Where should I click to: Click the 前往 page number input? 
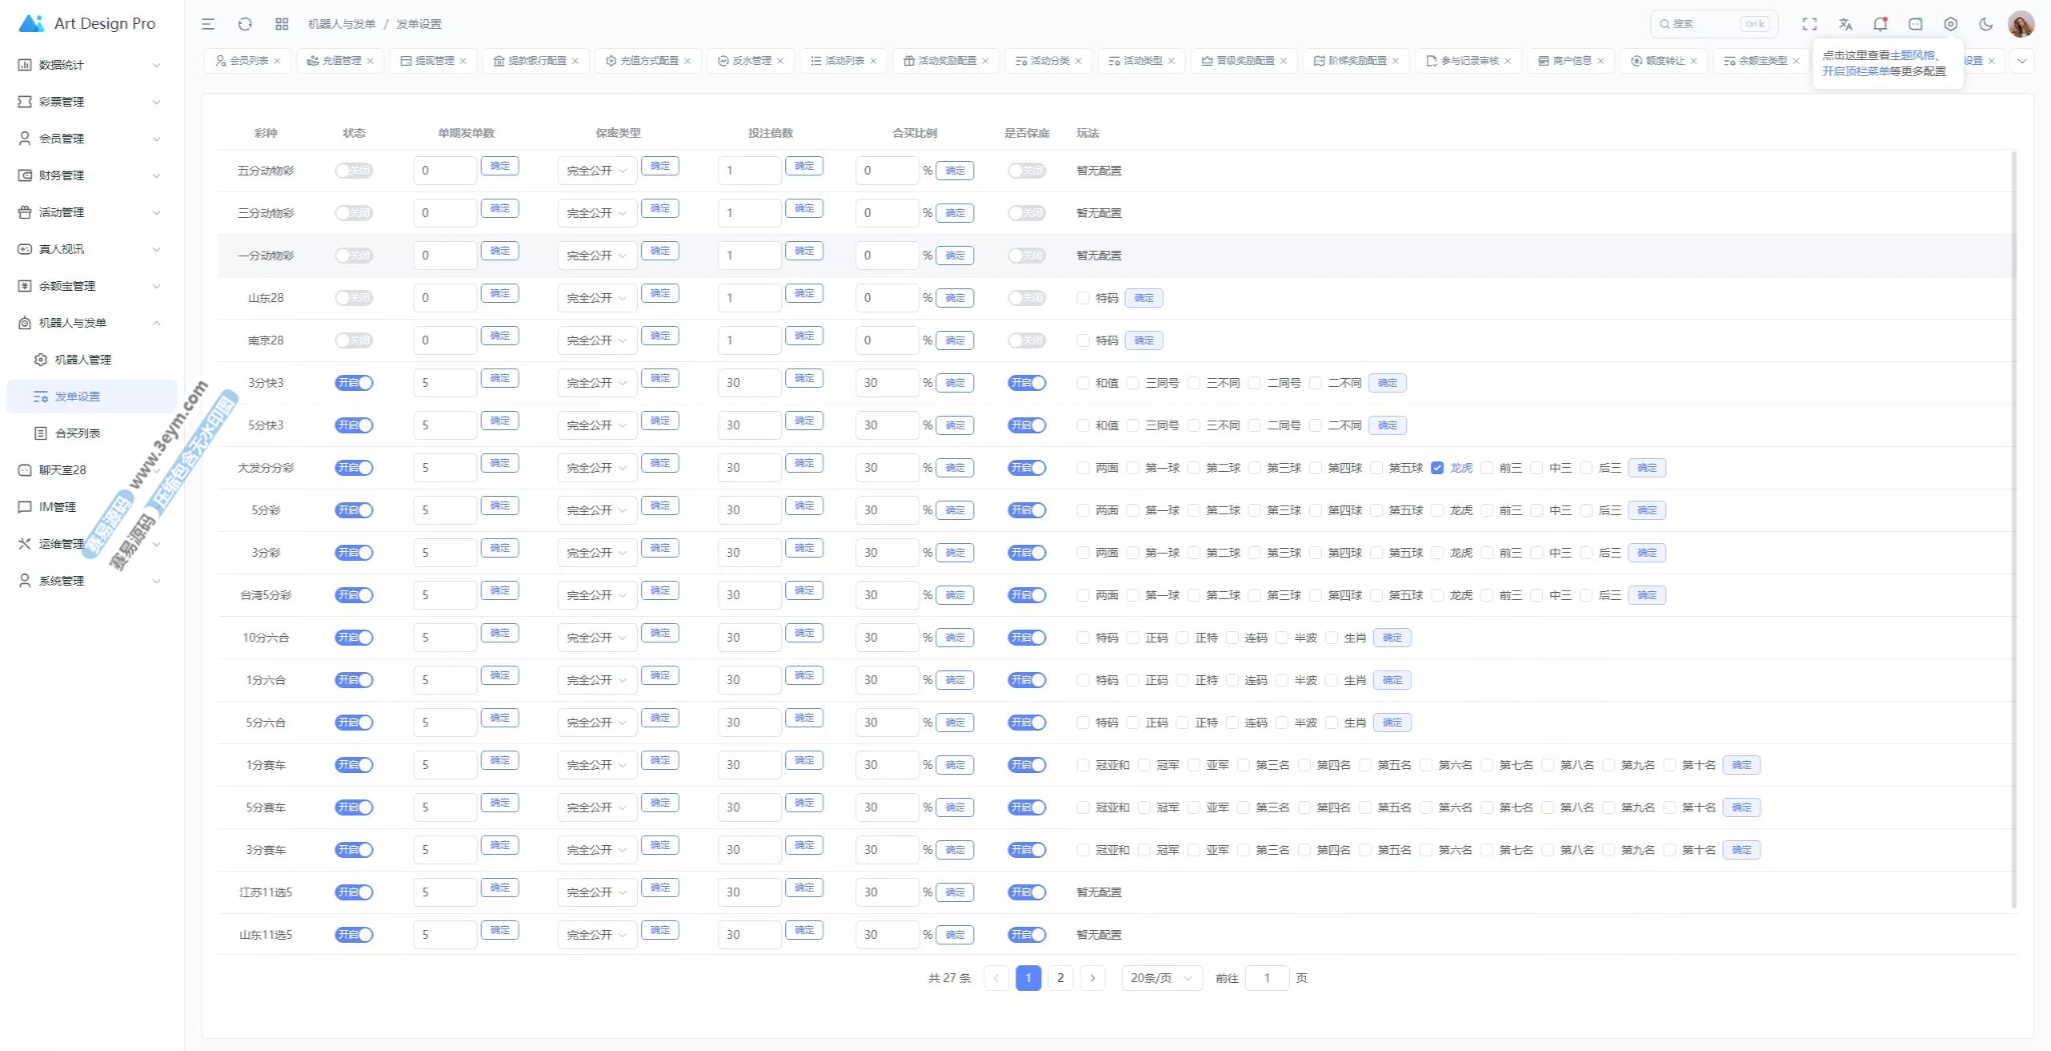(x=1267, y=978)
